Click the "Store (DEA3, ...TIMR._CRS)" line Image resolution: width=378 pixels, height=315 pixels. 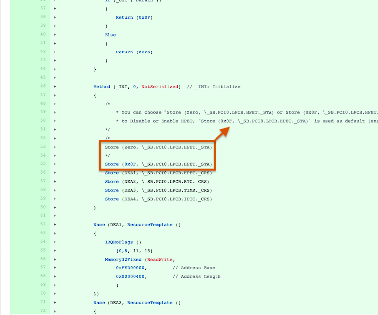(158, 190)
